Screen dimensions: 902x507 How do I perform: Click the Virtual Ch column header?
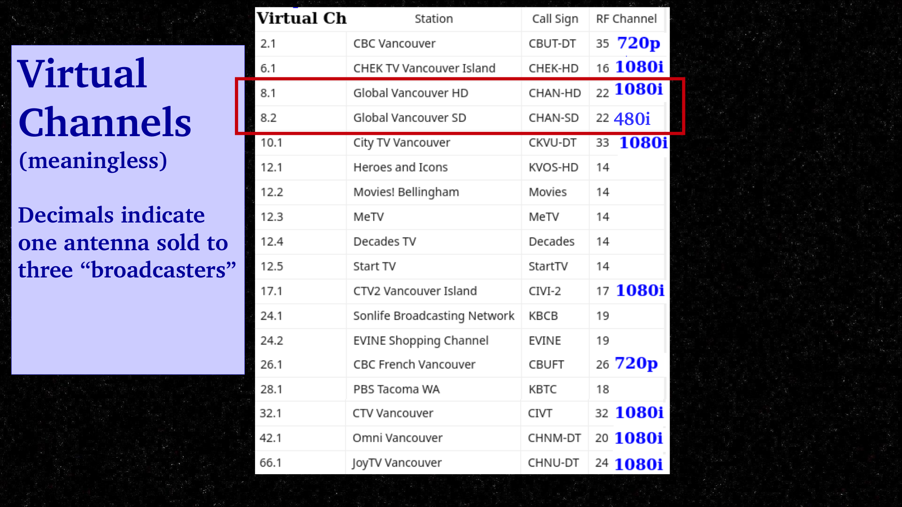pos(302,19)
